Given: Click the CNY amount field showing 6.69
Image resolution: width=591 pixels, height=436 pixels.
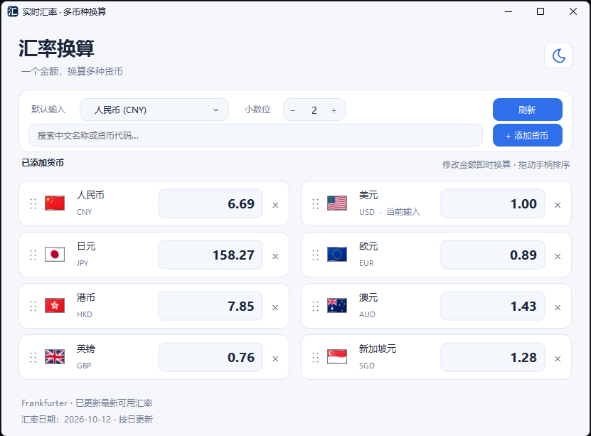Looking at the screenshot, I should (x=211, y=203).
